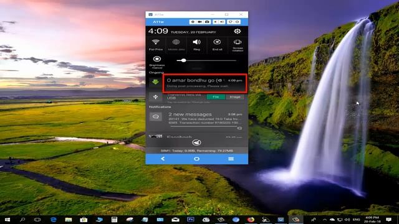Toggle the Screen rotation tile
Image resolution: width=399 pixels, height=224 pixels.
pos(238,45)
